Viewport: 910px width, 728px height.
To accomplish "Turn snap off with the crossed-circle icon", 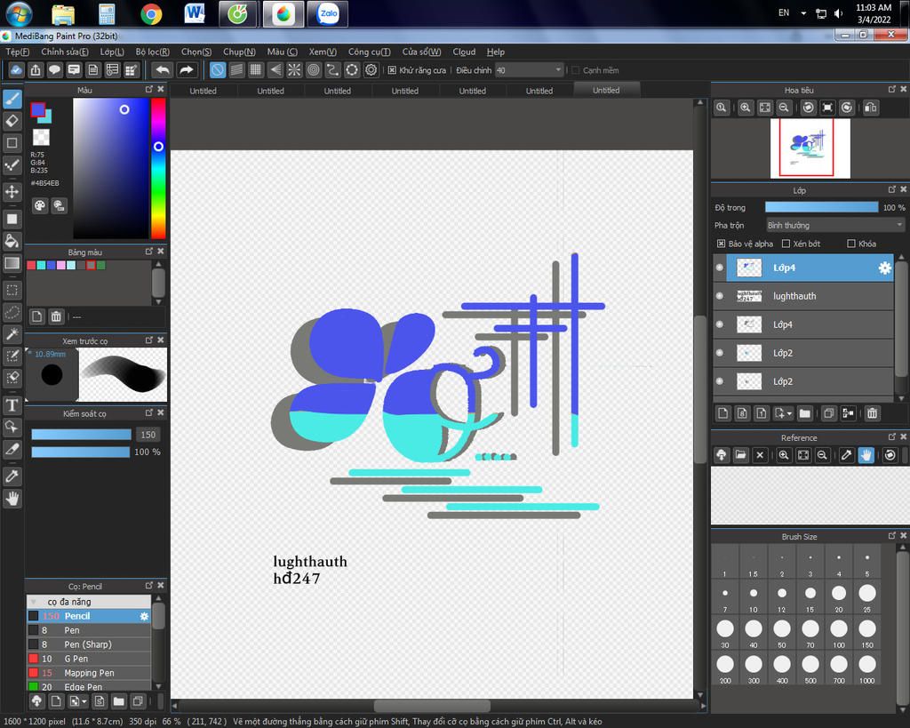I will tap(217, 70).
